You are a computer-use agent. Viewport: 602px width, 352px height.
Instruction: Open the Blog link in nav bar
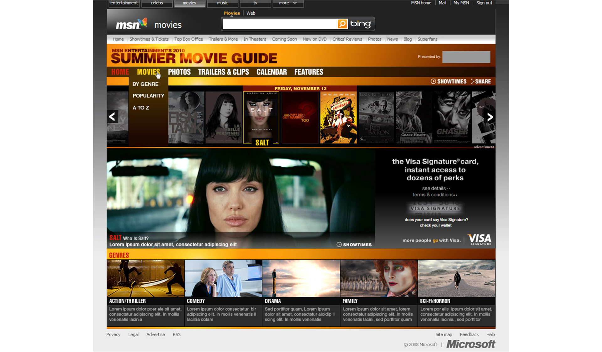coord(408,39)
